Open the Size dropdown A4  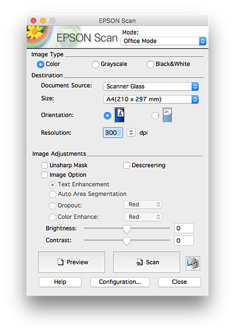coord(151,100)
